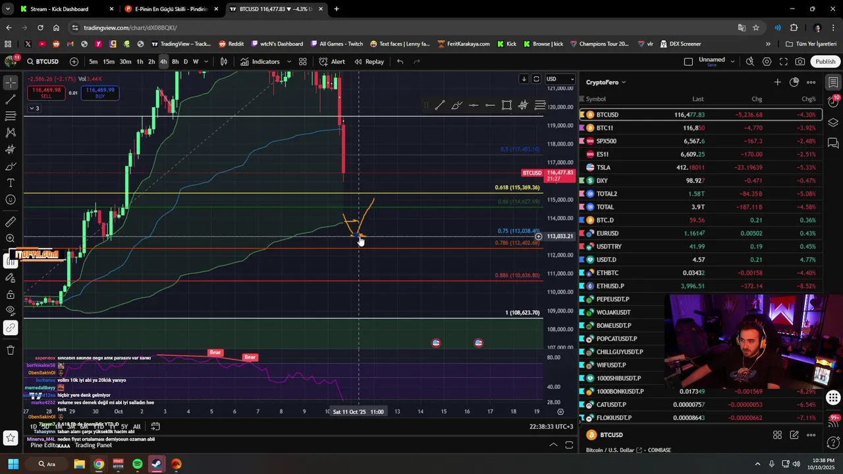Image resolution: width=843 pixels, height=474 pixels.
Task: Take a chart snapshot camera icon
Action: click(800, 61)
